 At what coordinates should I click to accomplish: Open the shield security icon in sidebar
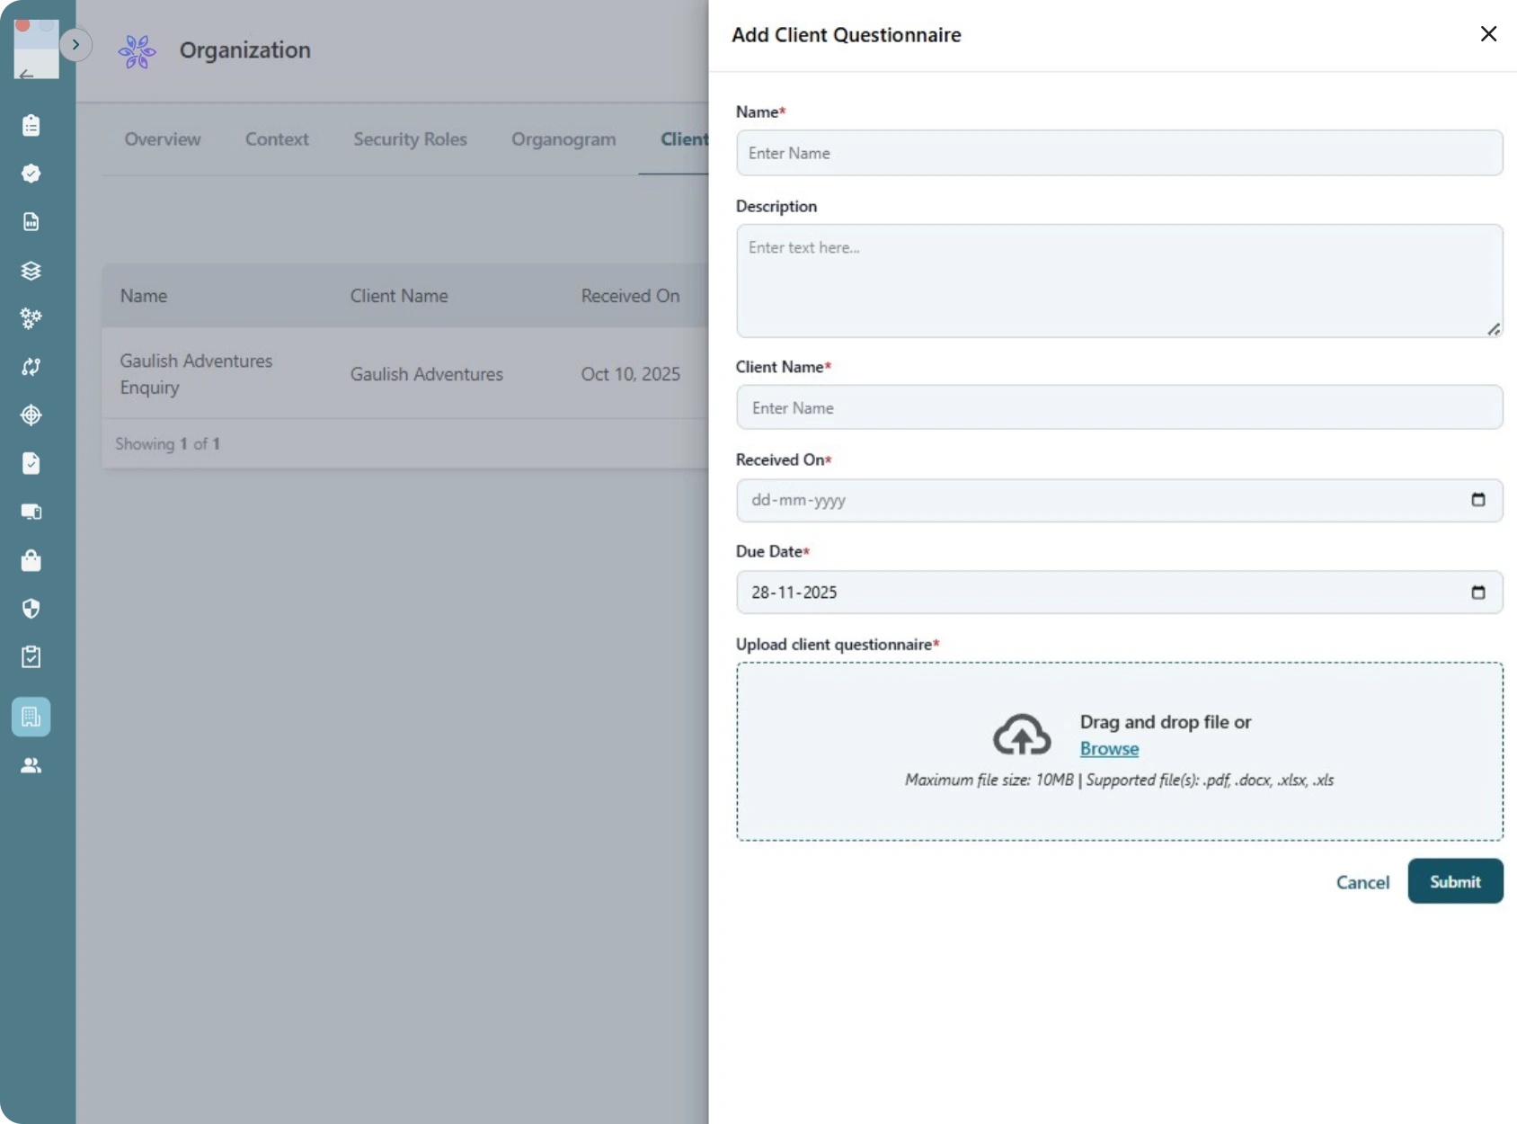pos(31,609)
